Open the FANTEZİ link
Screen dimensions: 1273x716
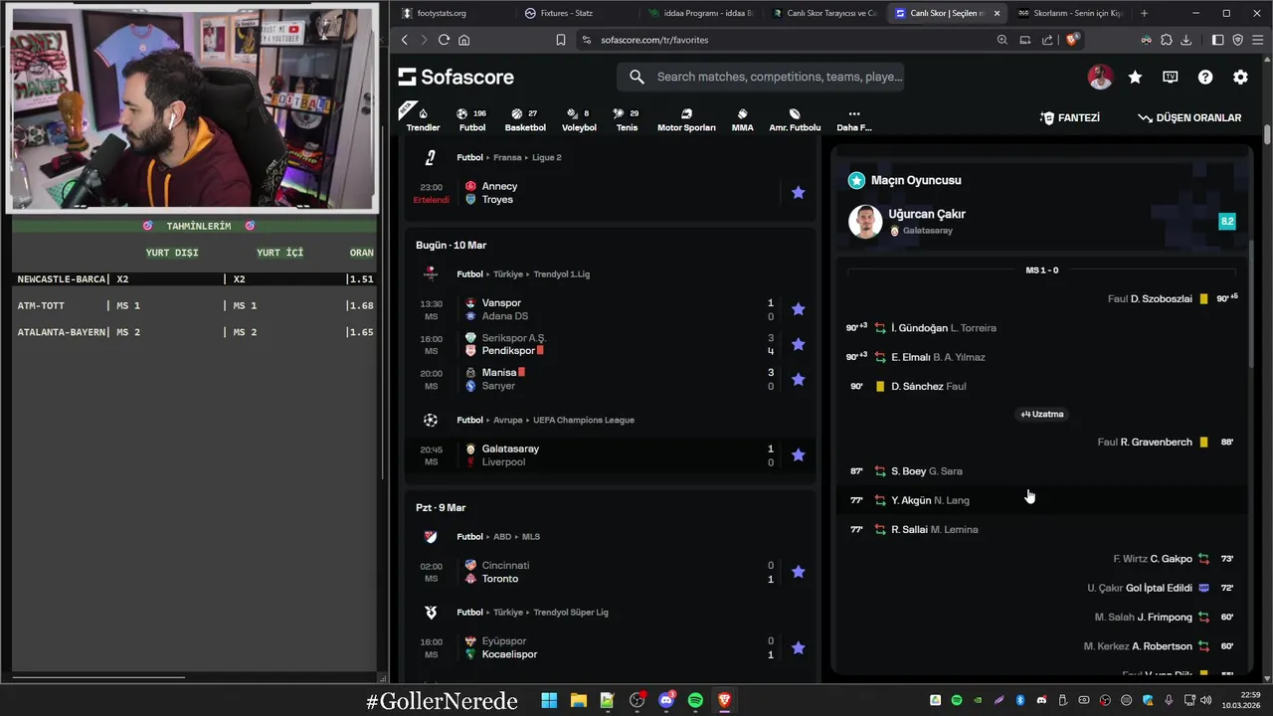tap(1070, 117)
